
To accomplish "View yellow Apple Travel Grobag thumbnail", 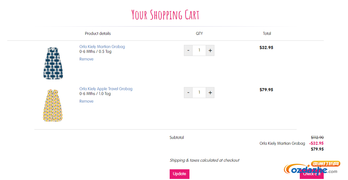I will [53, 105].
